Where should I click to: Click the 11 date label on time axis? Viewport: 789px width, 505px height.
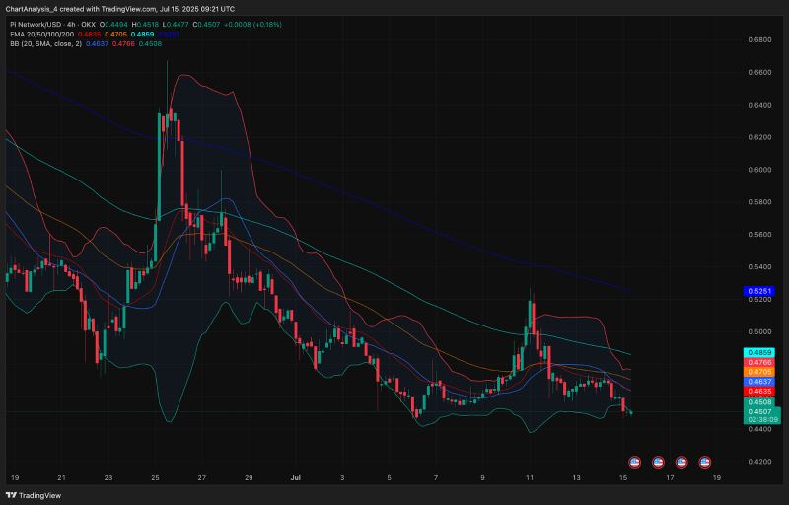coord(530,477)
